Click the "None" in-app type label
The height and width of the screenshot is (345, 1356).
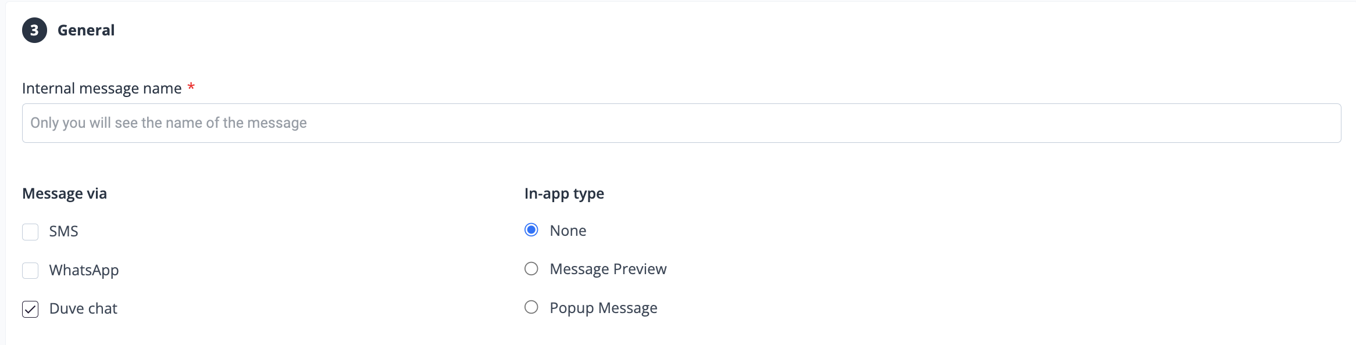(568, 231)
